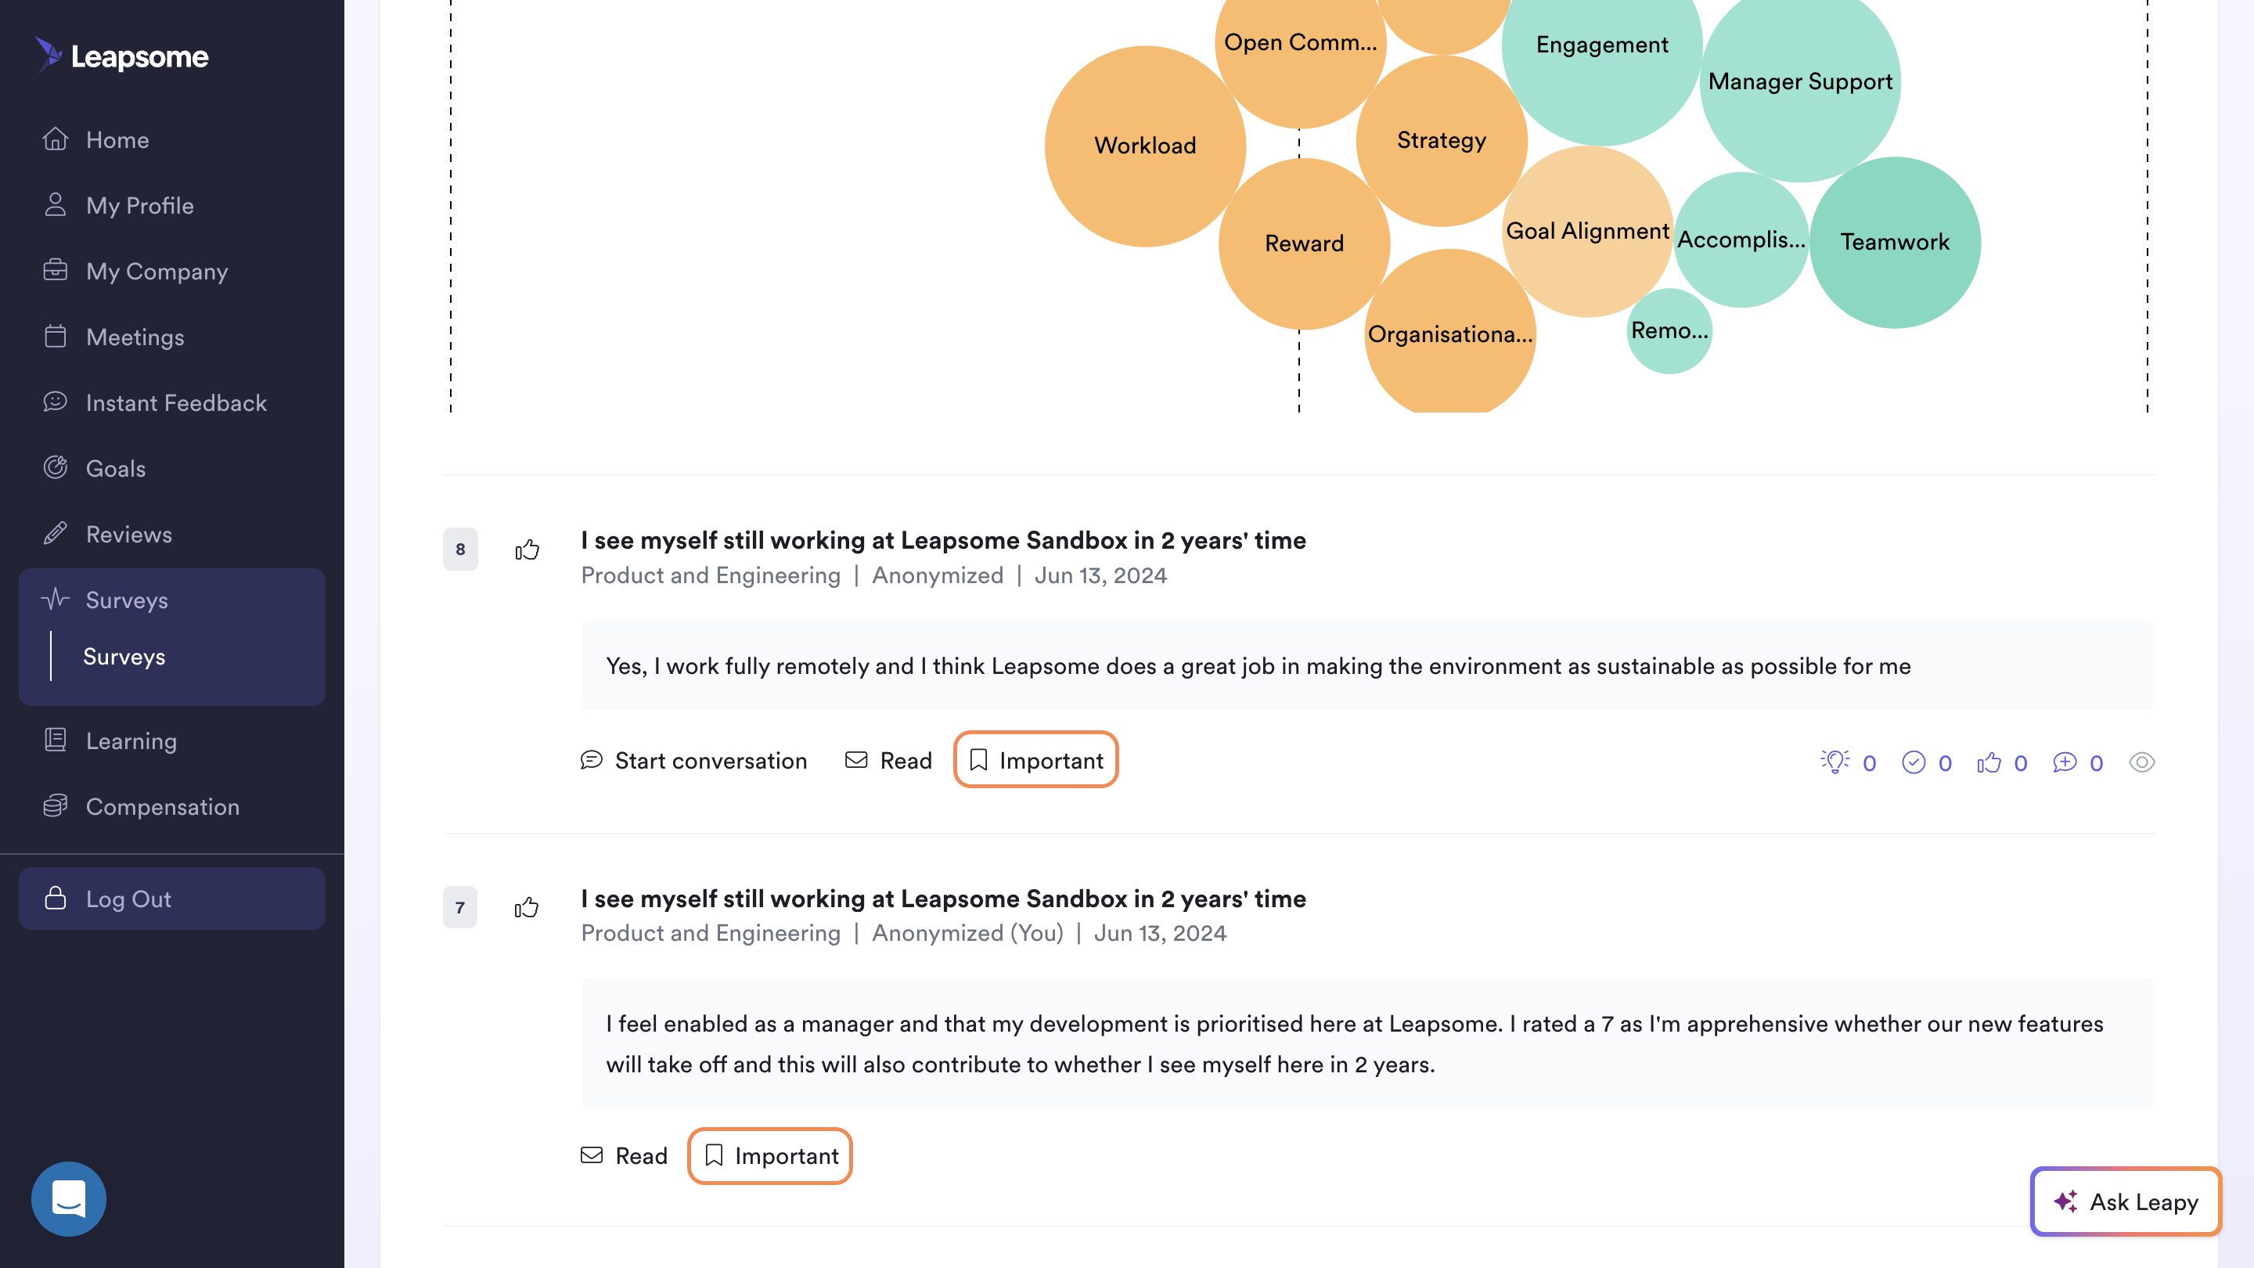
Task: Select the orange Workload bubble
Action: (1144, 146)
